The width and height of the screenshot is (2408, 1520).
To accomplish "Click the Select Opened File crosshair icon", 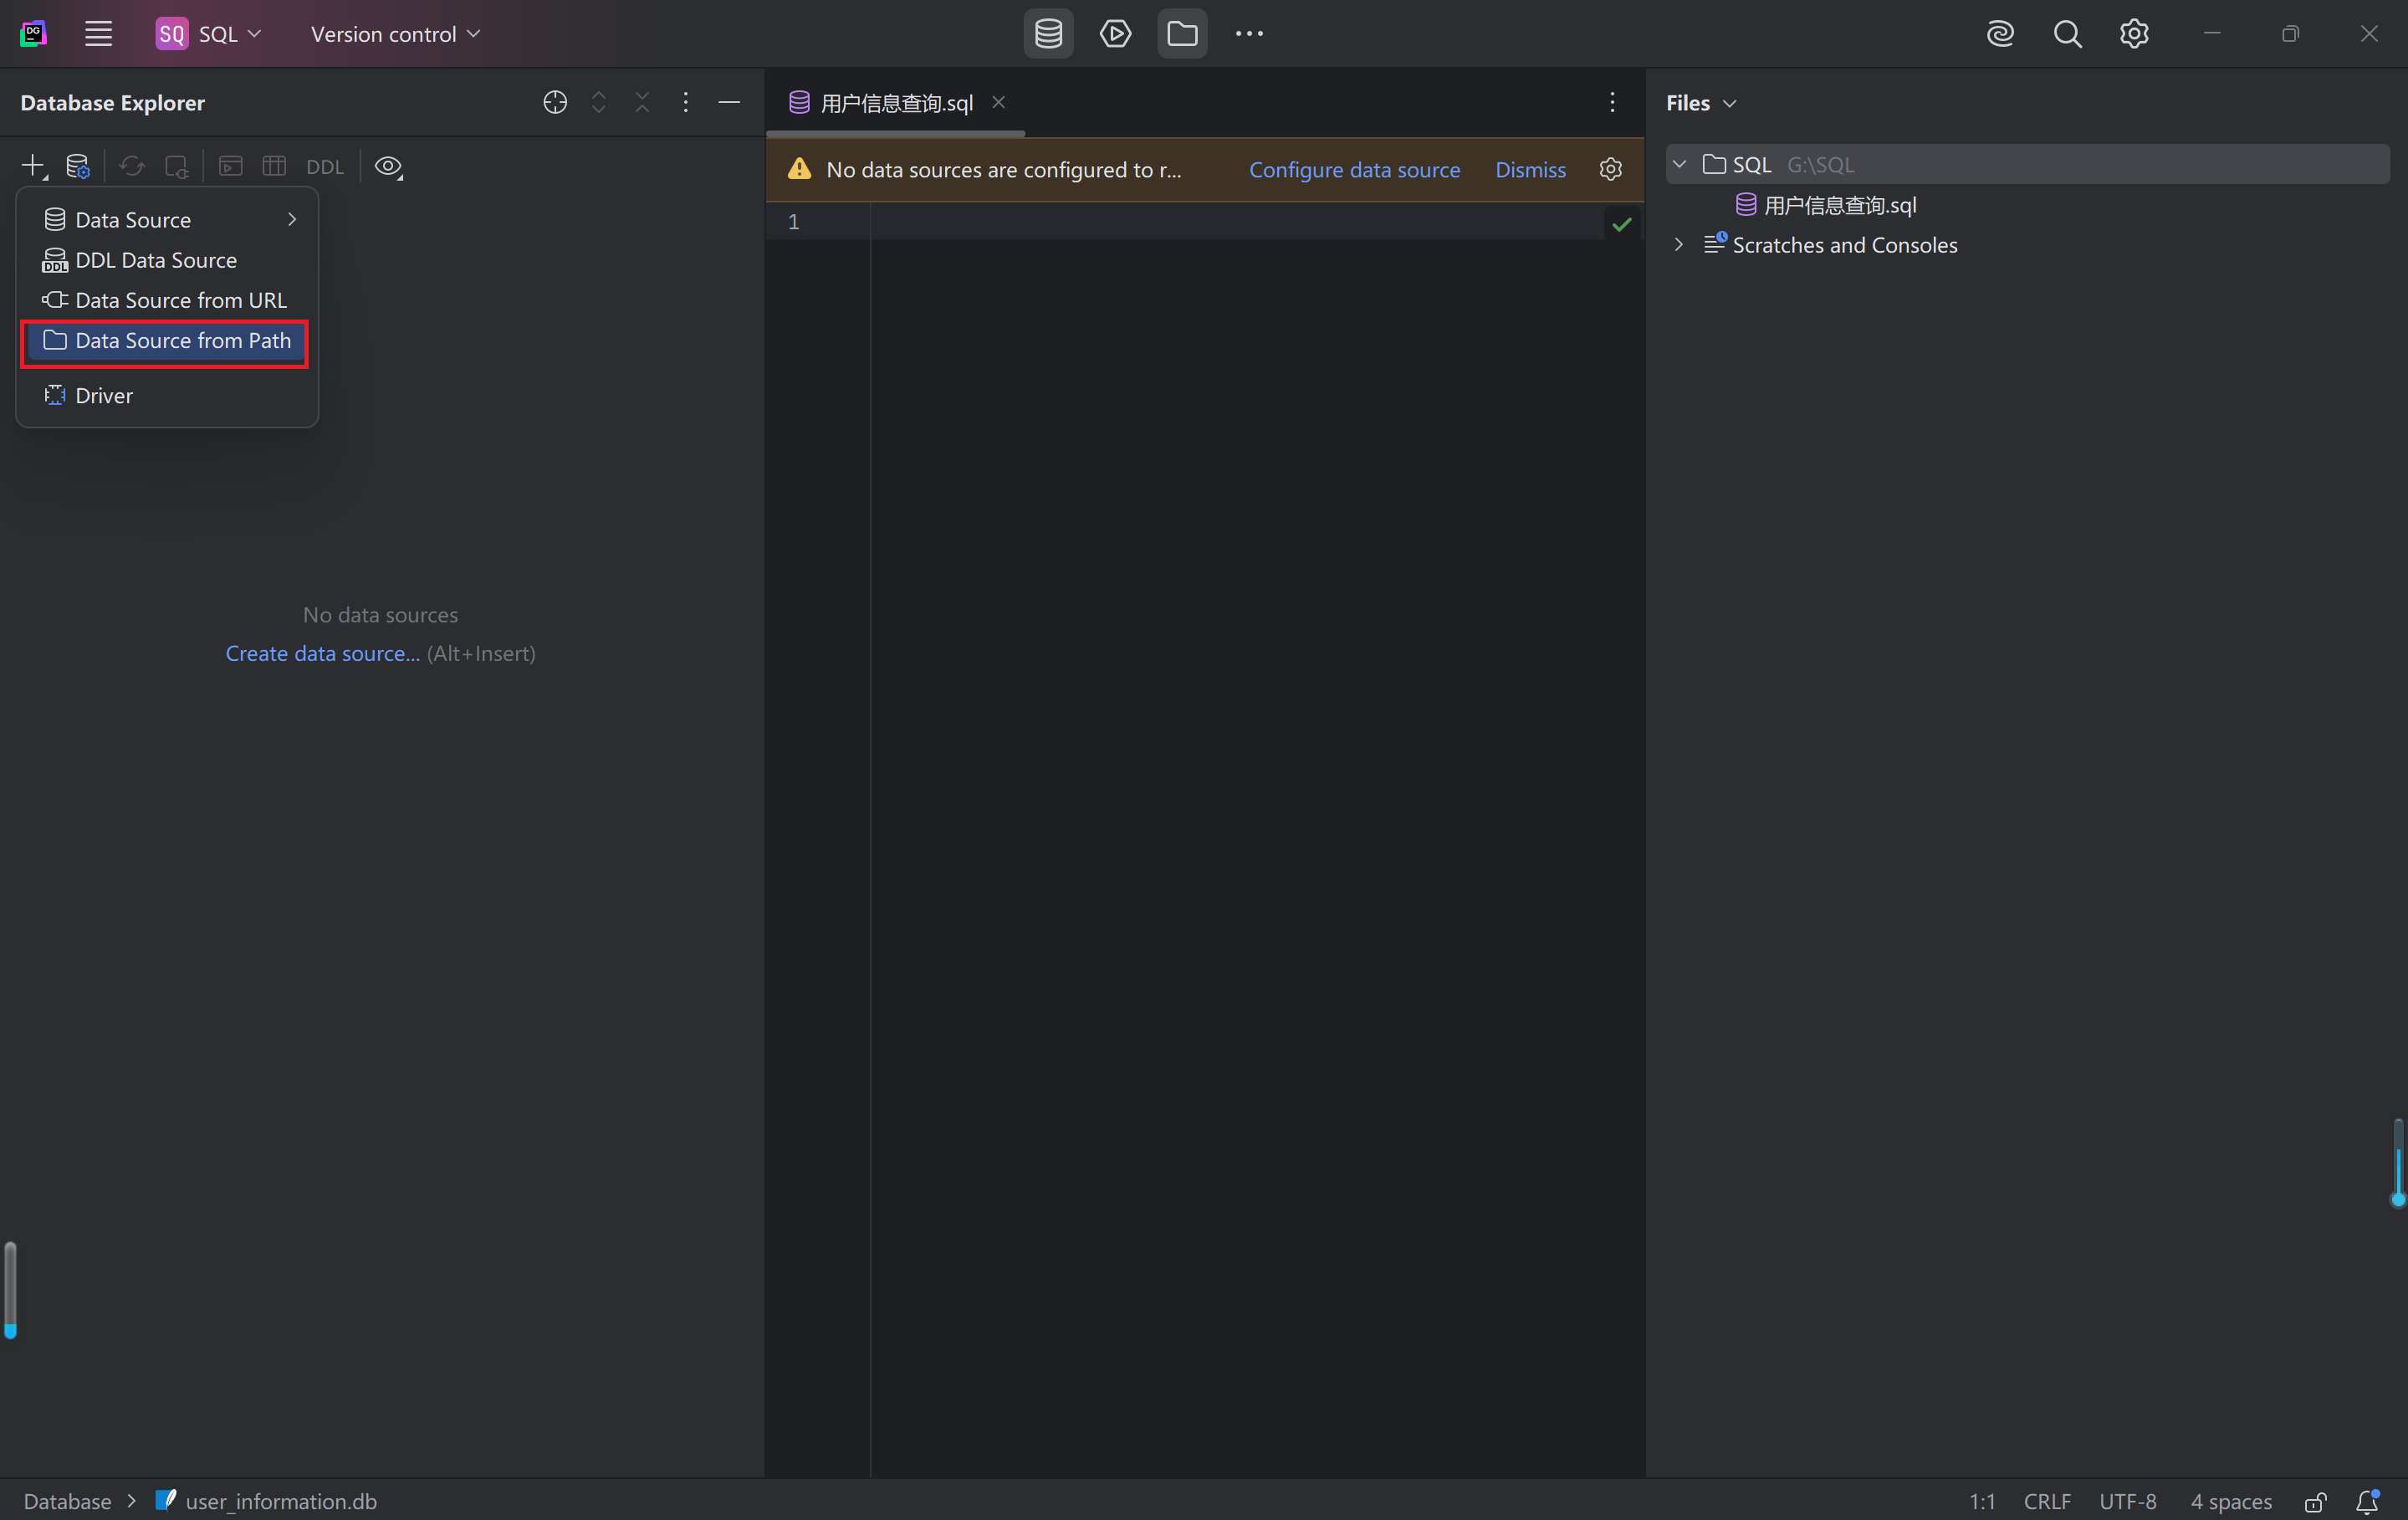I will click(555, 102).
